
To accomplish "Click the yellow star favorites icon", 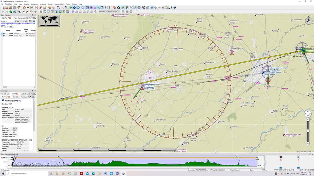I will pos(119,8).
